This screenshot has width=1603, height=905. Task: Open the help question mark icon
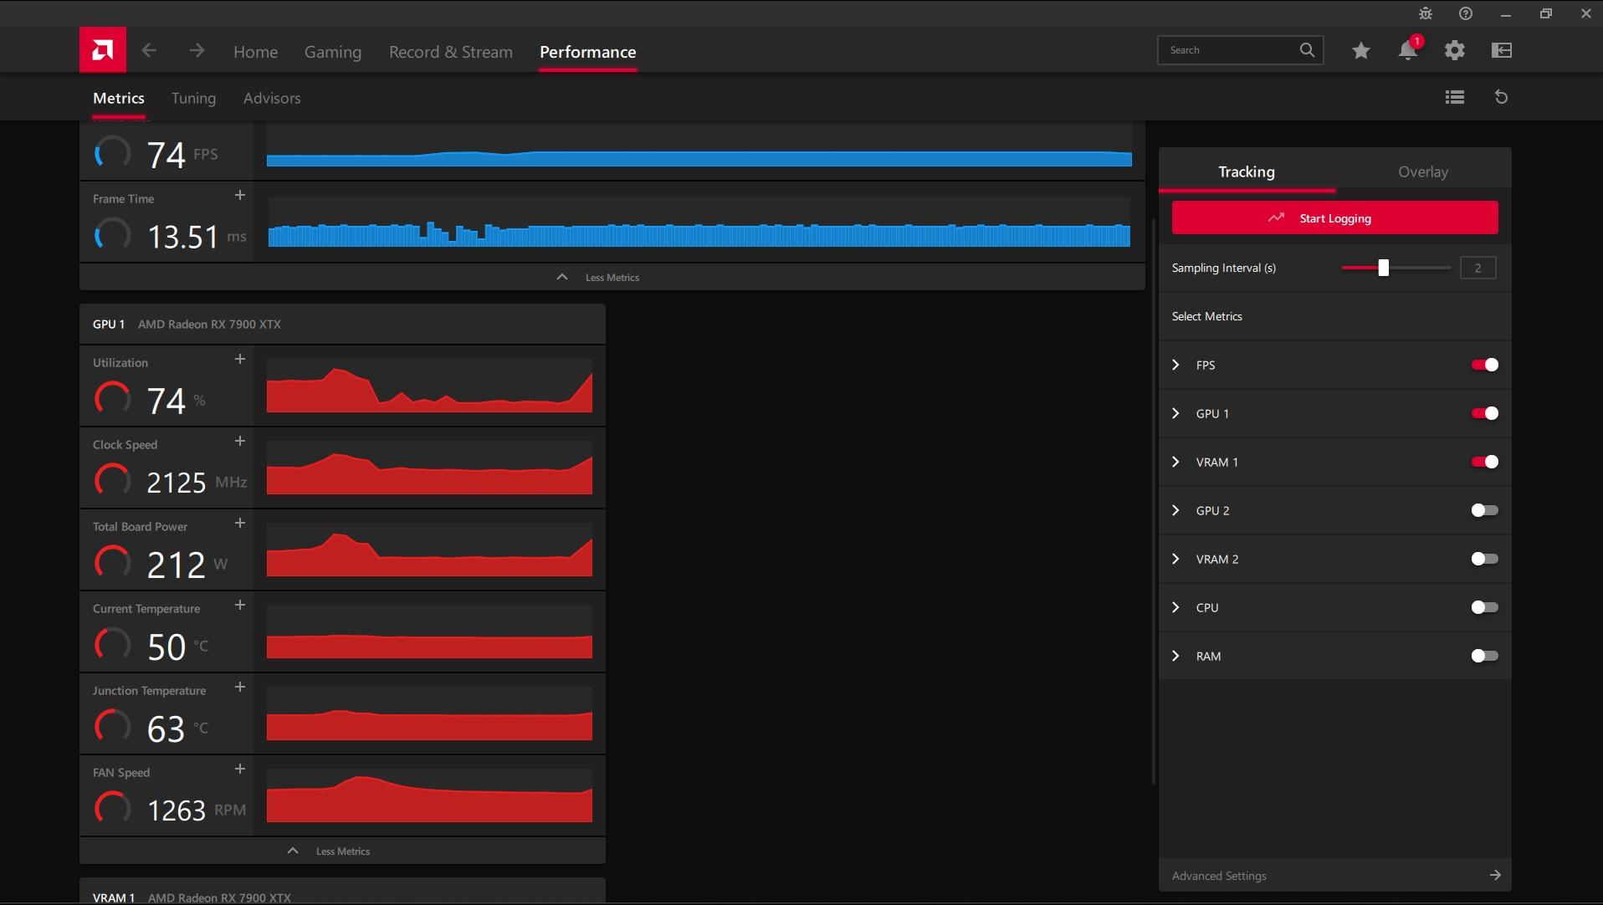1465,13
